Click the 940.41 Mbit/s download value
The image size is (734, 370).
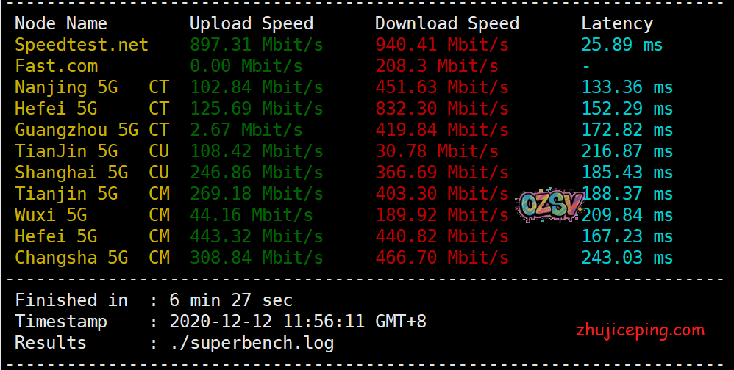click(x=442, y=45)
